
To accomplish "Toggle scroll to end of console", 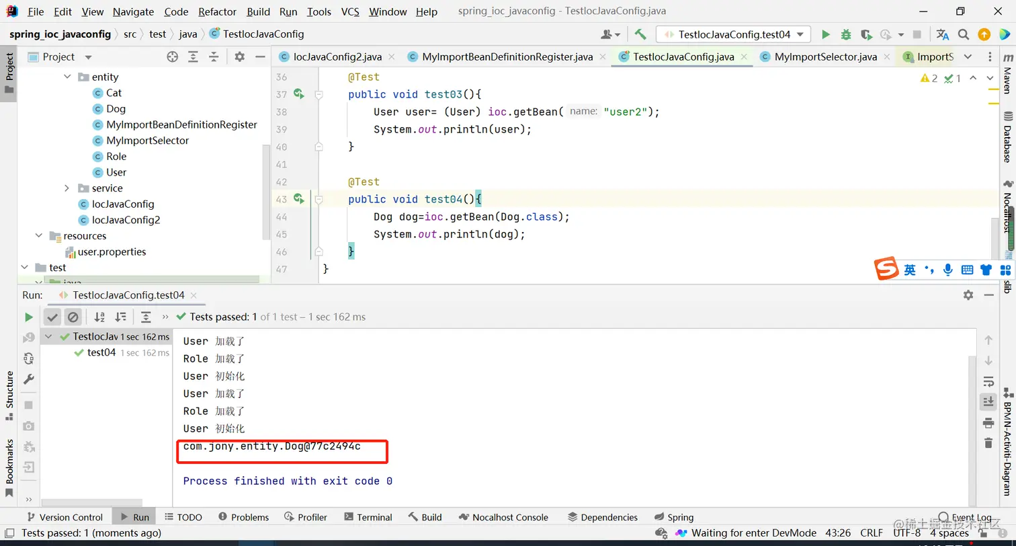I will tap(988, 402).
